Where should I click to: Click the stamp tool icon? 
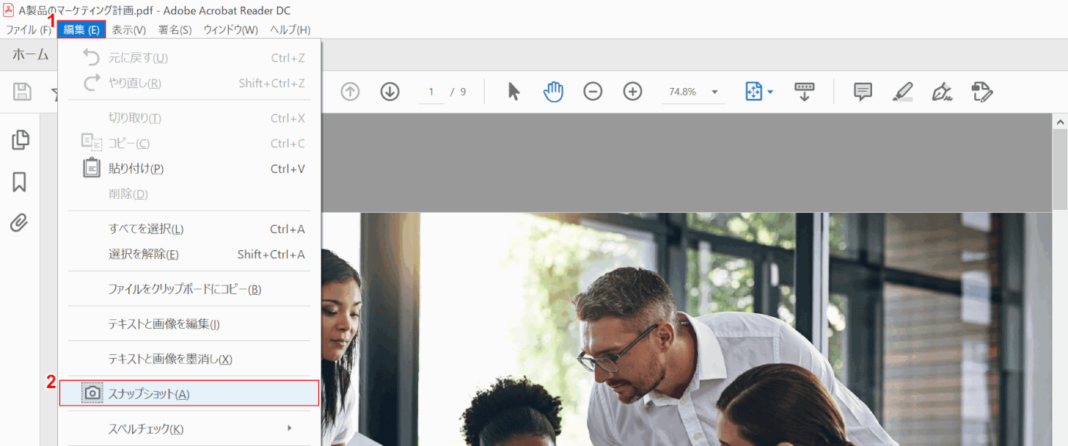pos(981,92)
